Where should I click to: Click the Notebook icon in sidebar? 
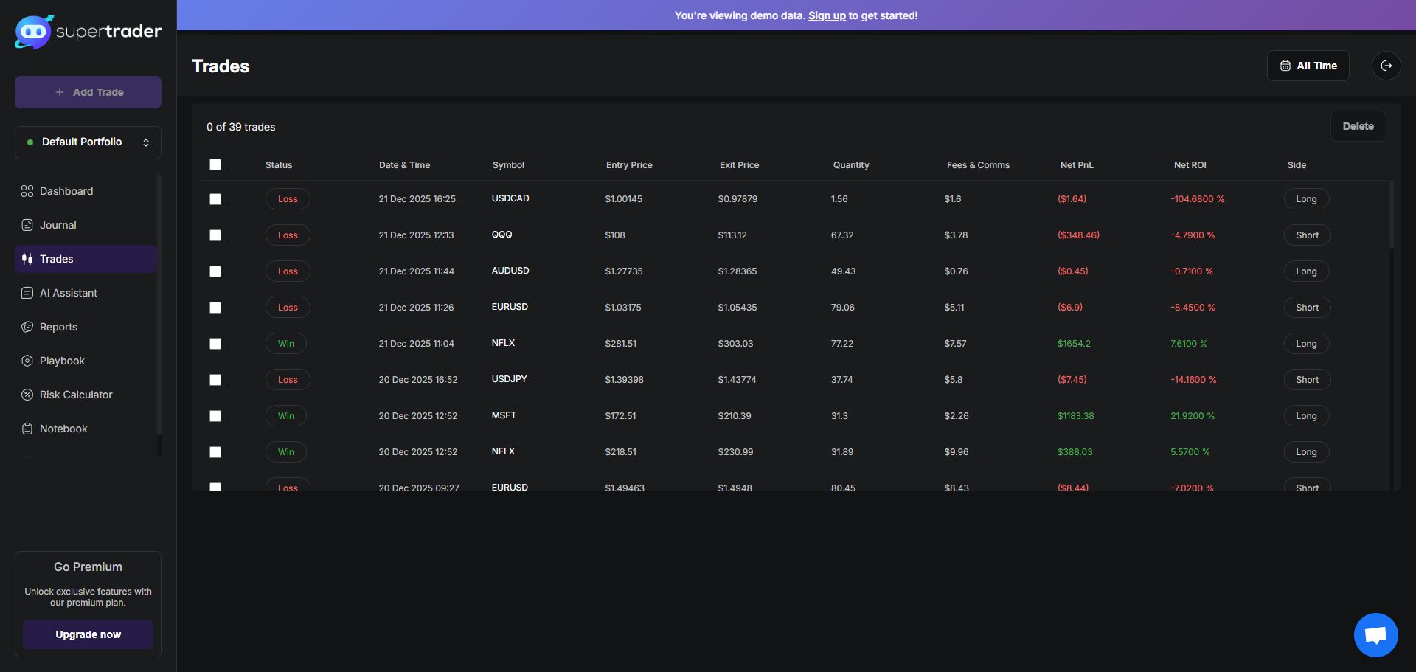coord(27,429)
